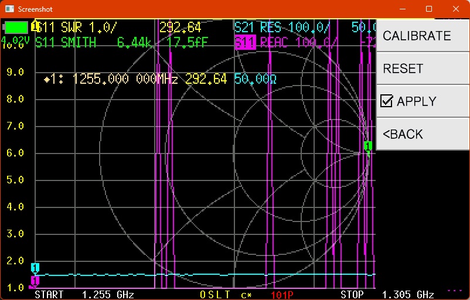Open the CALIBRATE menu item
The height and width of the screenshot is (300, 470).
(x=417, y=36)
